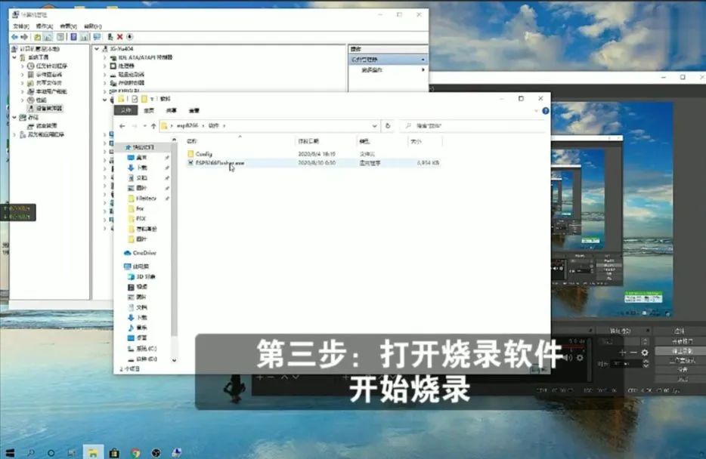This screenshot has width=706, height=459.
Task: Click the Windows Start button
Action: [x=10, y=453]
